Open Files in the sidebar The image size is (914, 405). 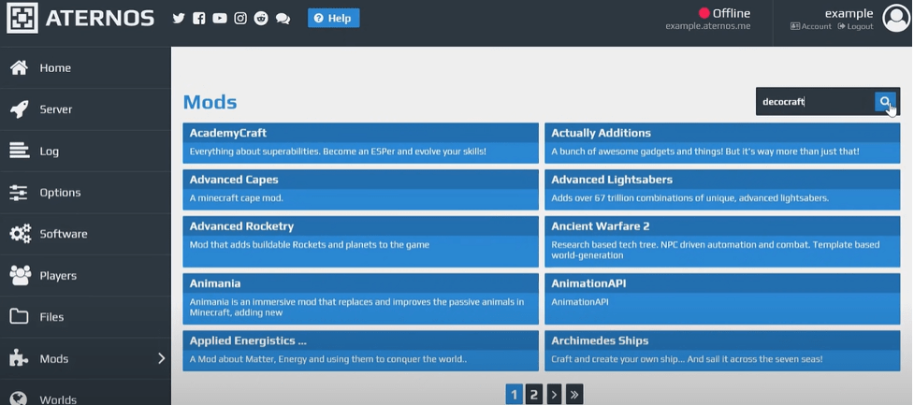[x=85, y=317]
